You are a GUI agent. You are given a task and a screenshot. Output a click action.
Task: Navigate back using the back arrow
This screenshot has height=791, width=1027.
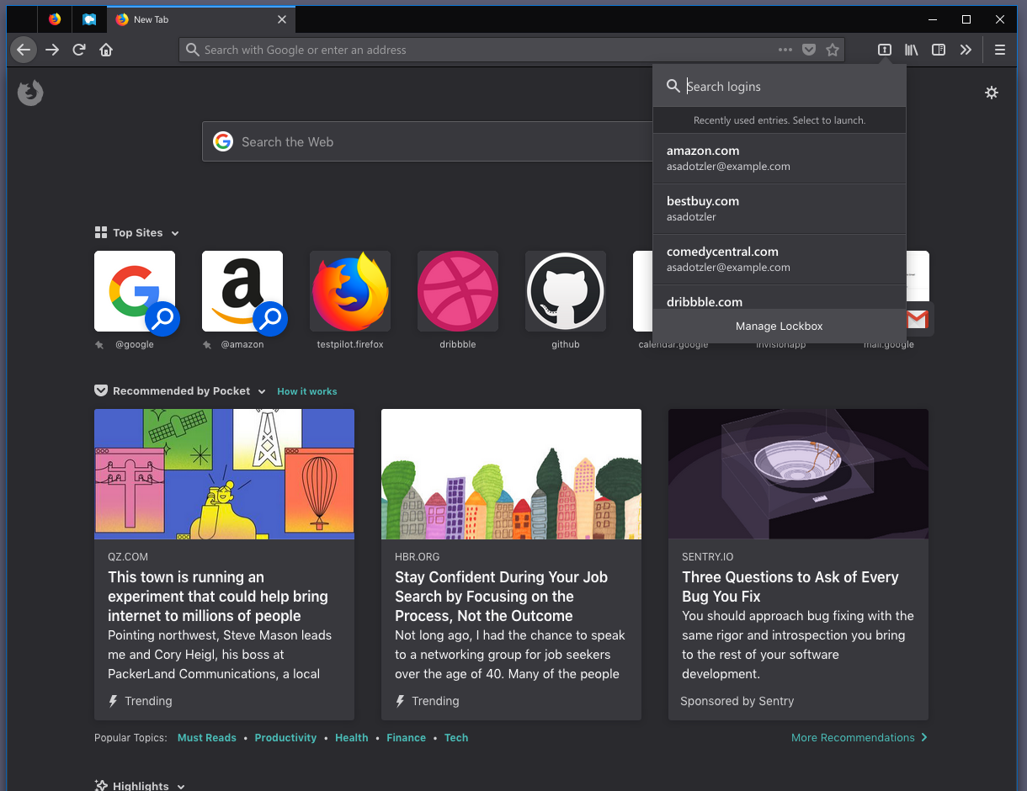[x=24, y=50]
